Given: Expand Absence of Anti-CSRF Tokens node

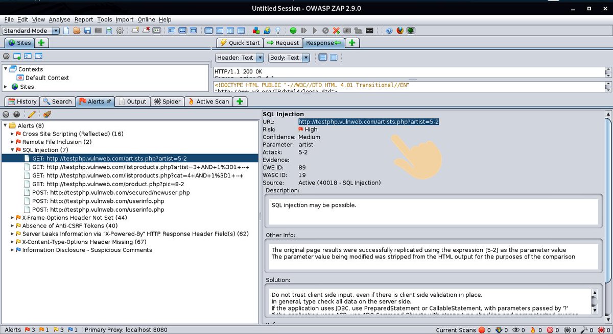Looking at the screenshot, I should click(13, 225).
